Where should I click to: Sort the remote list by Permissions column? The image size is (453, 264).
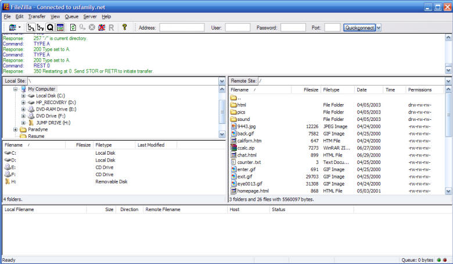425,90
